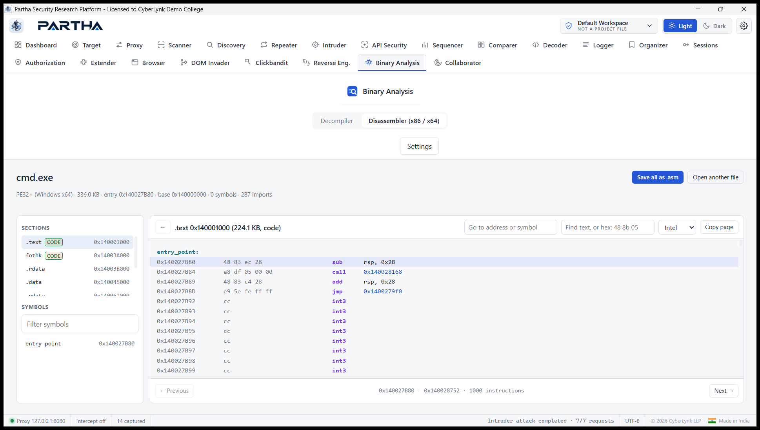Click UTF-8 encoding in status bar
The image size is (760, 430).
tap(632, 421)
